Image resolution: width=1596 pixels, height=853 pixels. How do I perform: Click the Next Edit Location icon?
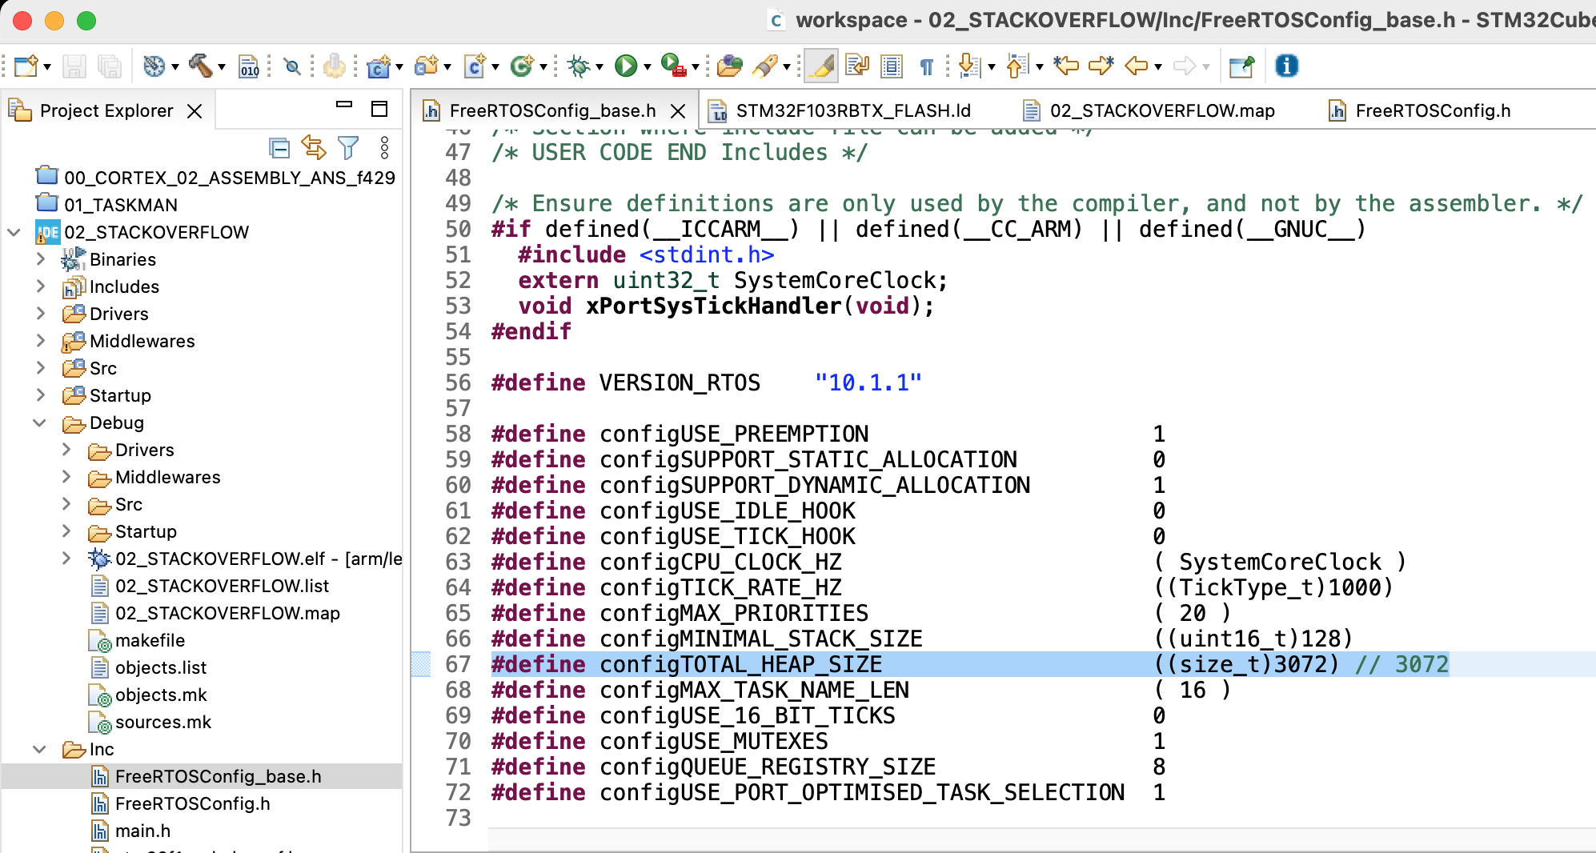point(1101,66)
